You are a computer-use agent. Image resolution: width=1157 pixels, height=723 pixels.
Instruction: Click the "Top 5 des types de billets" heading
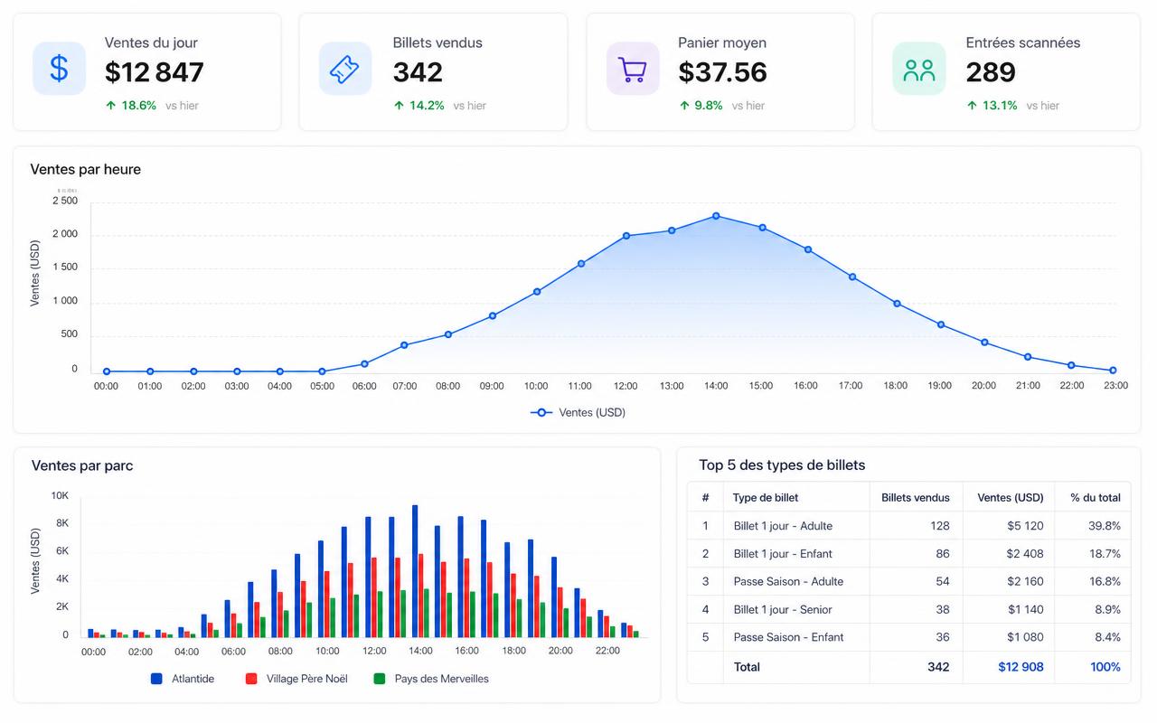click(782, 465)
